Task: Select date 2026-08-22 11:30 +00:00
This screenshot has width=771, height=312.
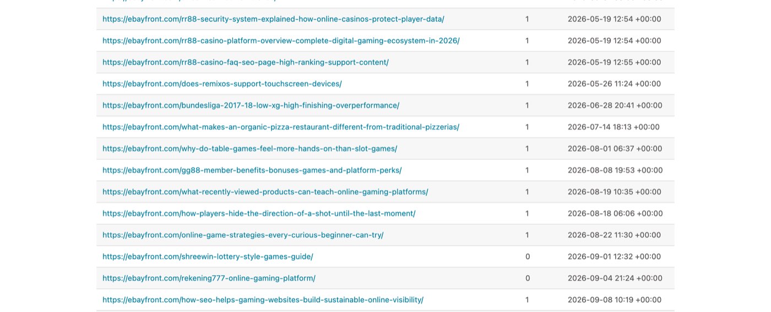Action: [615, 235]
